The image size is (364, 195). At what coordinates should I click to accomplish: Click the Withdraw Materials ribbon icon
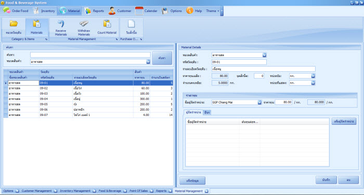tap(84, 24)
